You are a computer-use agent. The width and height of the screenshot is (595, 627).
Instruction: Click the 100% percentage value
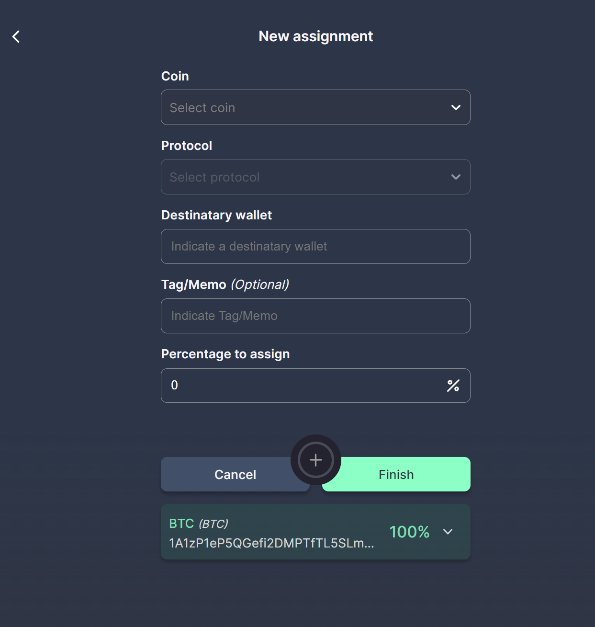tap(409, 532)
